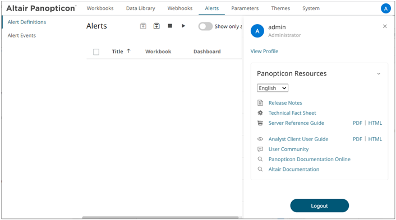Image resolution: width=396 pixels, height=220 pixels.
Task: Click the Release Notes document icon
Action: [260, 103]
